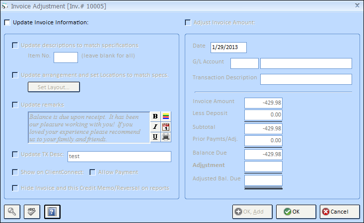
Task: Run the ABC spell check button
Action: coord(32,212)
